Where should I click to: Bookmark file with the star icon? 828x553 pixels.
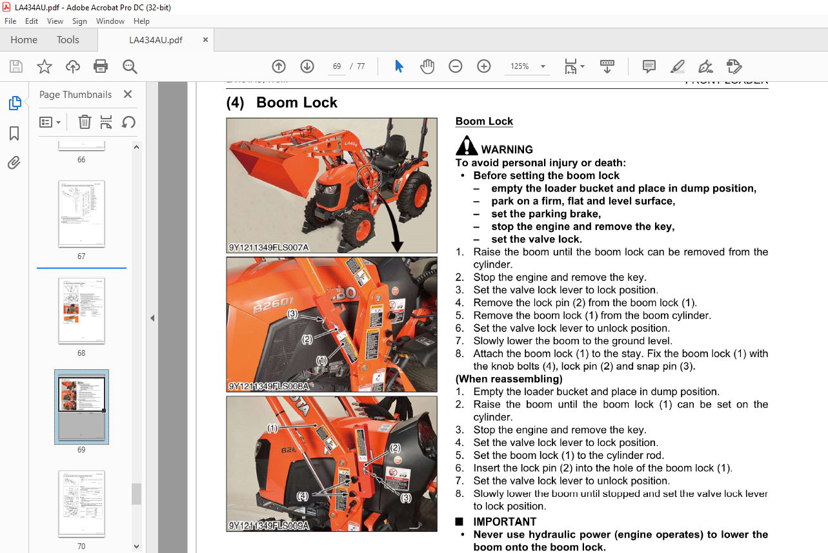(x=45, y=66)
